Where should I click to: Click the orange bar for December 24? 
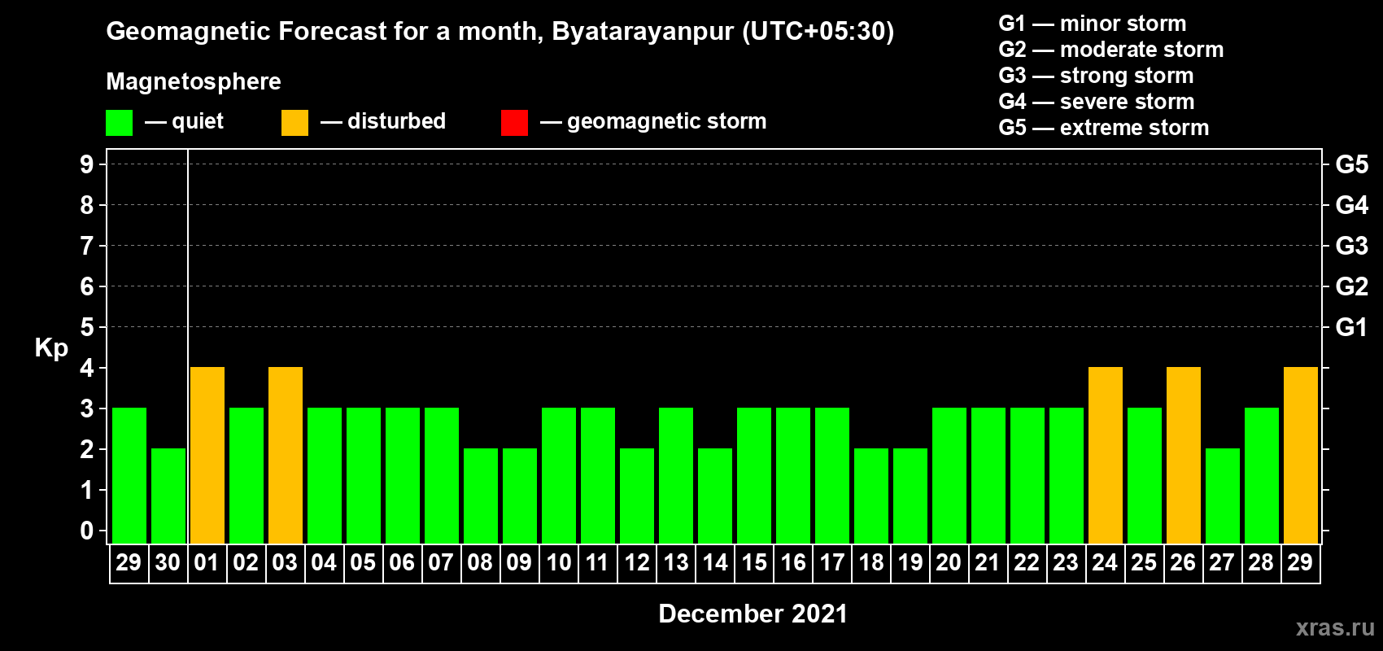pos(1106,456)
